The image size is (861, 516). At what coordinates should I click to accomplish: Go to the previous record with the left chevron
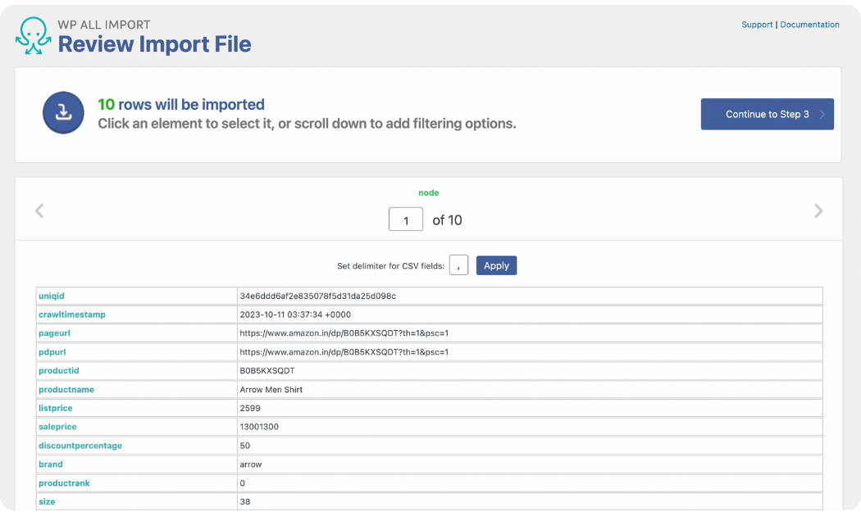(x=39, y=210)
